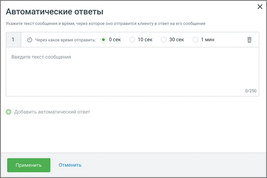267x178 pixels.
Task: Click 'Через какое время отправить' label
Action: click(x=65, y=40)
